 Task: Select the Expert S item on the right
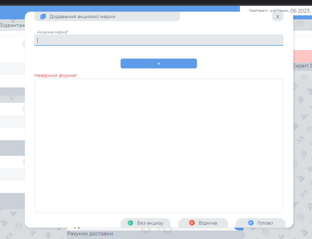[x=302, y=66]
